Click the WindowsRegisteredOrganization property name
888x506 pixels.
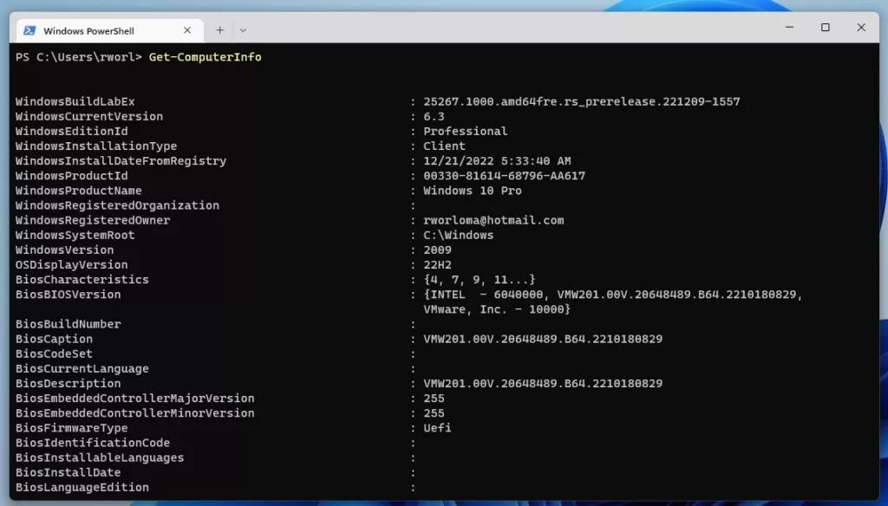click(117, 205)
